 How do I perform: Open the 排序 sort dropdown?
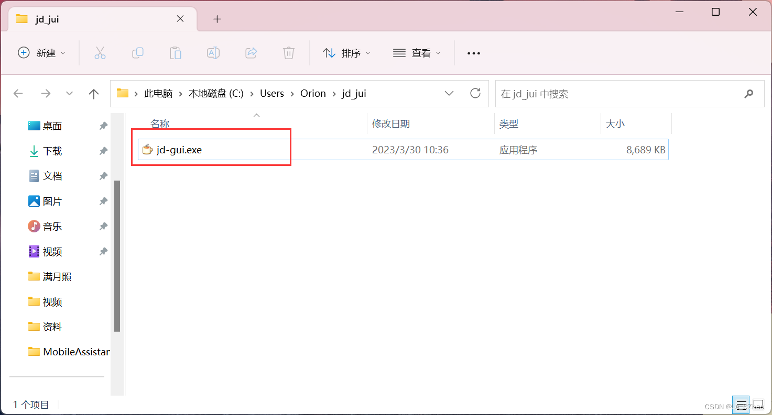point(347,53)
